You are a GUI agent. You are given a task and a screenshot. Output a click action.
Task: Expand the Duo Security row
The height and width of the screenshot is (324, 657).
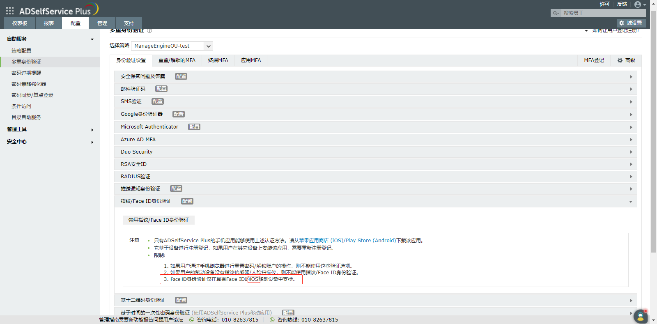click(x=375, y=152)
